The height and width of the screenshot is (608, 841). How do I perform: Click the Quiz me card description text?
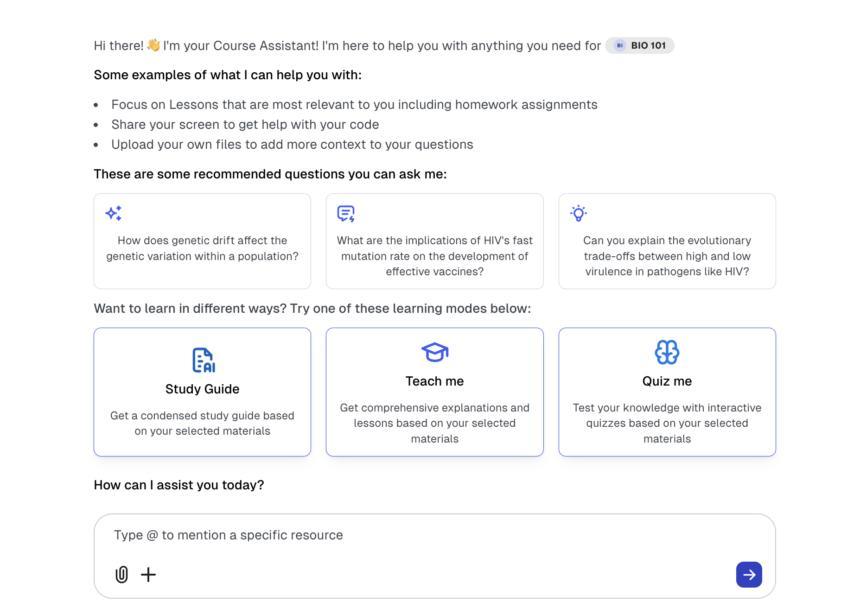pyautogui.click(x=667, y=423)
